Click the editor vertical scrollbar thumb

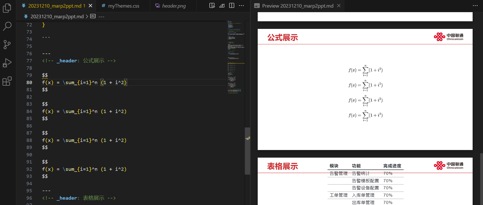point(248,151)
